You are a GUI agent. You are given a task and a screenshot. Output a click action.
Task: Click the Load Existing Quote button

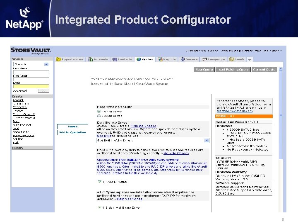click(x=233, y=70)
